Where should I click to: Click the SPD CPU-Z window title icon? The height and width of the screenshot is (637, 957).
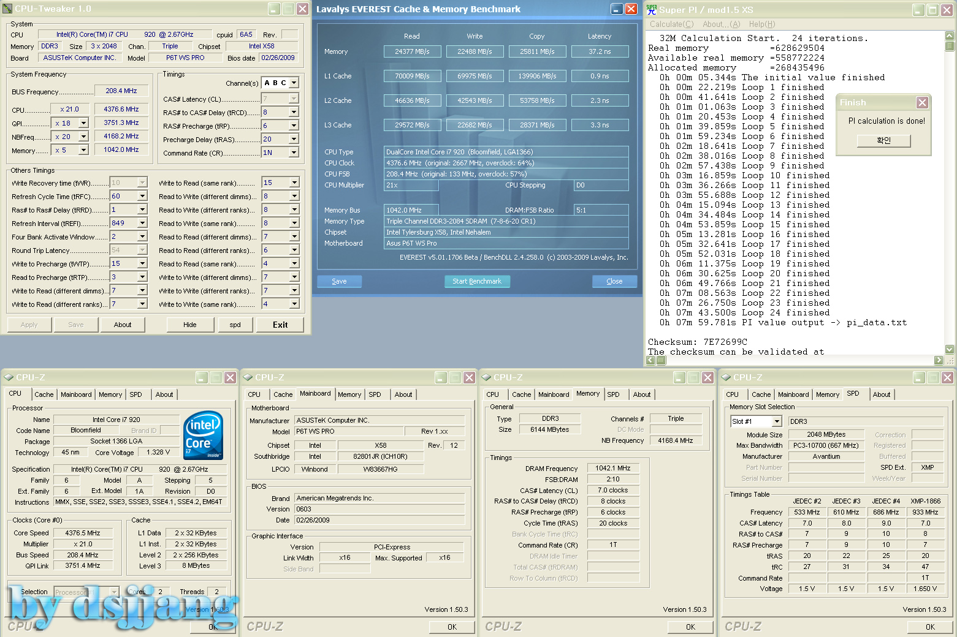coord(726,377)
